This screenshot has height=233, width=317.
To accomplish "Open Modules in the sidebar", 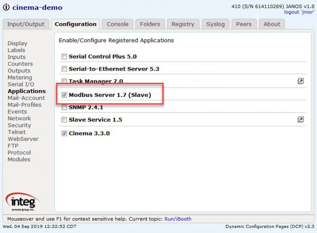I will click(x=19, y=160).
